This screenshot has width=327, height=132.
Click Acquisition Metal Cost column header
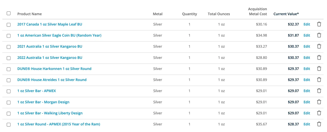click(258, 11)
